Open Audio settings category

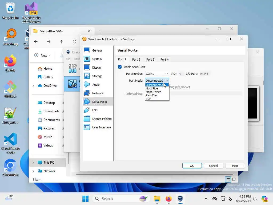click(98, 85)
